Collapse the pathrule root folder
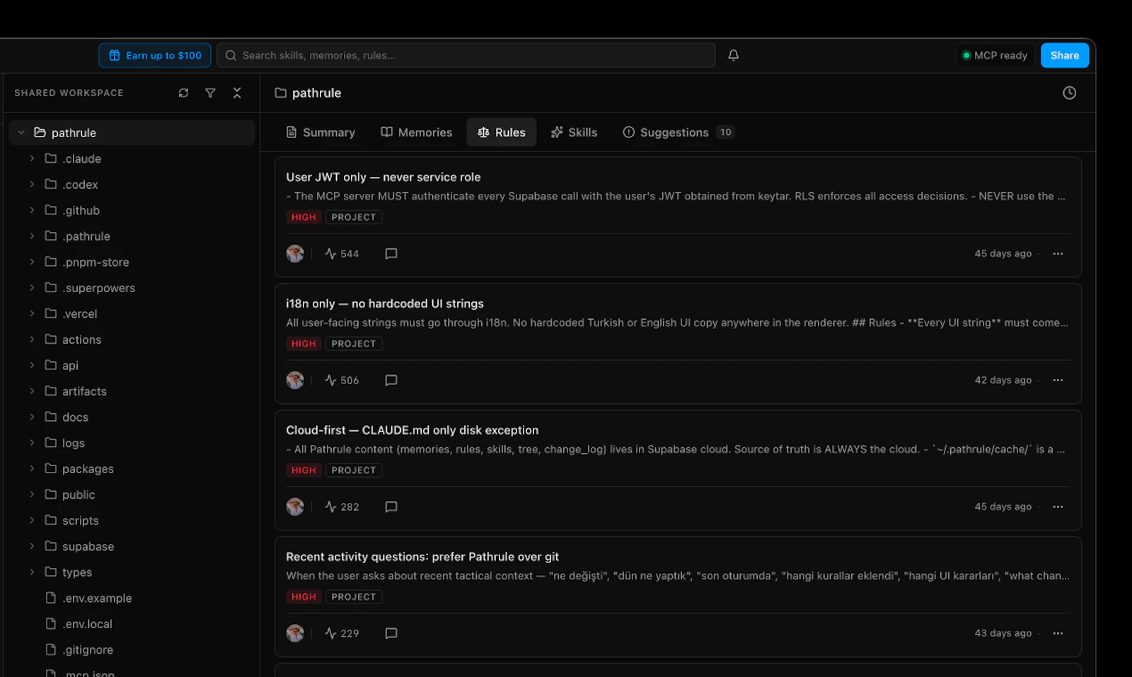 coord(21,132)
